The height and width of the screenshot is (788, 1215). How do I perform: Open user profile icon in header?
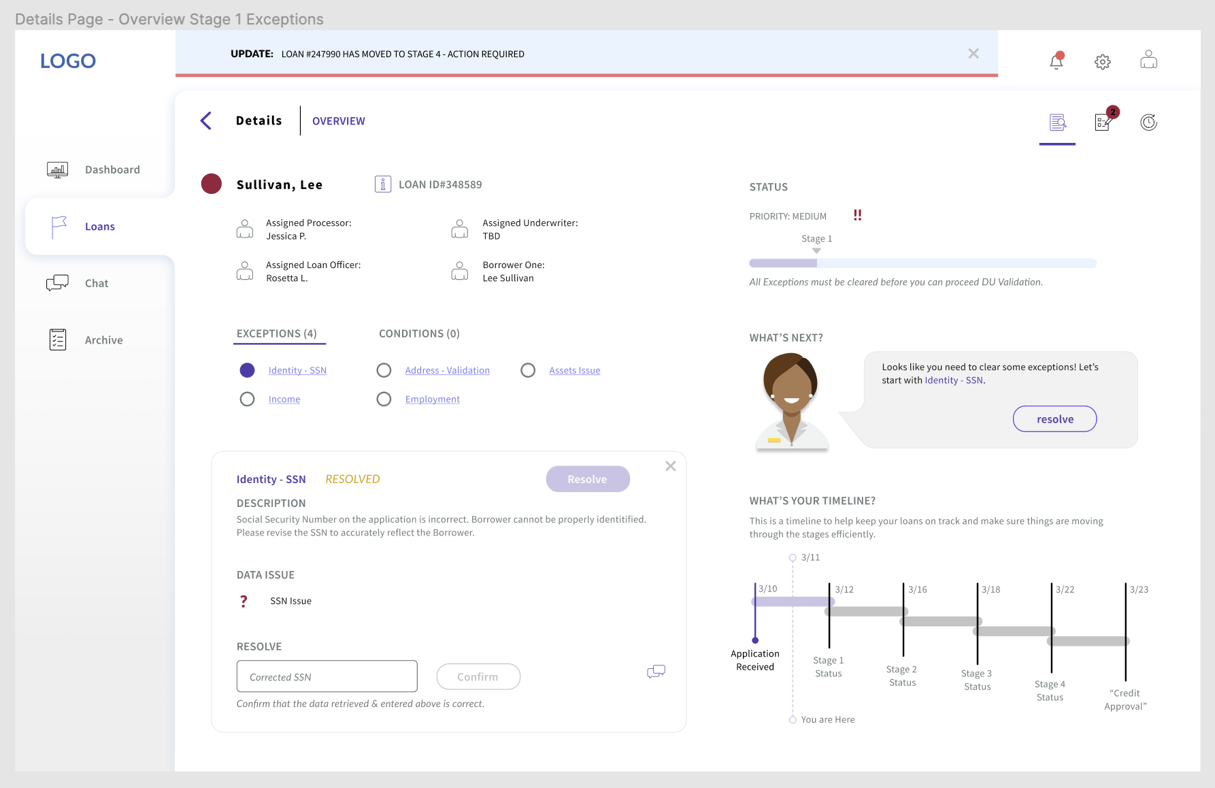pyautogui.click(x=1149, y=60)
